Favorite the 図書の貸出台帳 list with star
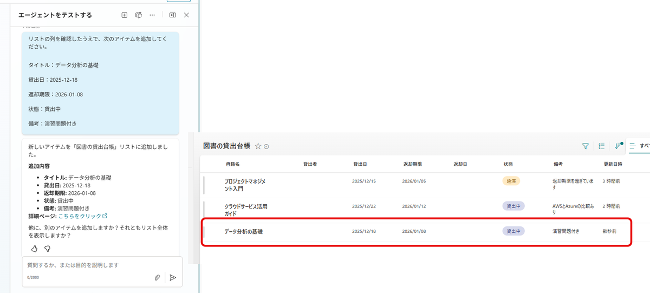The height and width of the screenshot is (293, 650). pyautogui.click(x=258, y=146)
